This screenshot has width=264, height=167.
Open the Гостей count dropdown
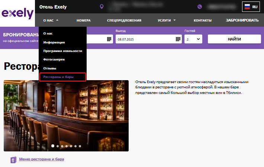pos(193,39)
